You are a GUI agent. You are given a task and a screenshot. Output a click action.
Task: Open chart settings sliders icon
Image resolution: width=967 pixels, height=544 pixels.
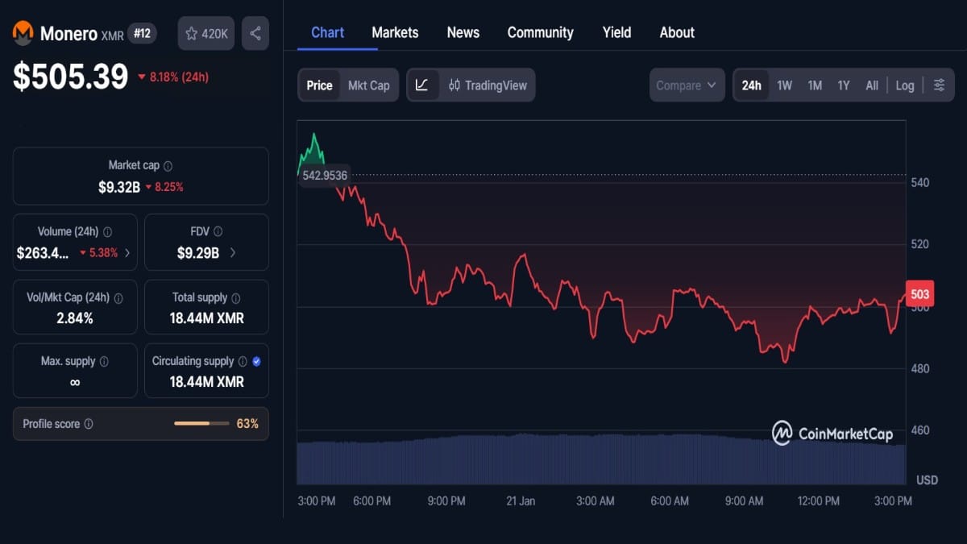pyautogui.click(x=939, y=85)
